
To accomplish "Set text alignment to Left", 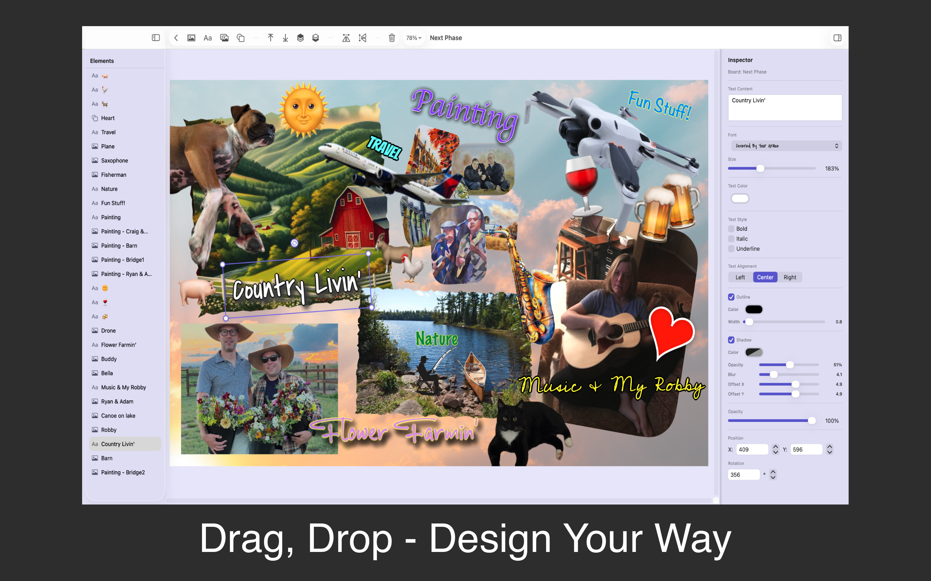I will click(740, 277).
